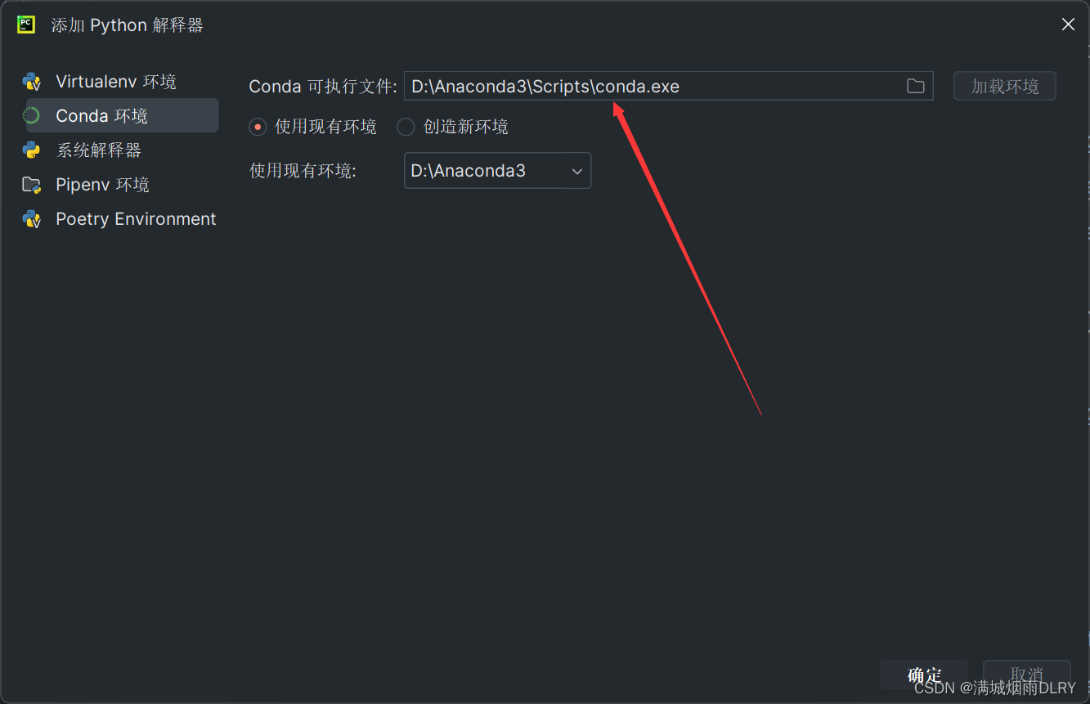Select the 使用现有环境 radio button
1090x704 pixels.
tap(258, 127)
